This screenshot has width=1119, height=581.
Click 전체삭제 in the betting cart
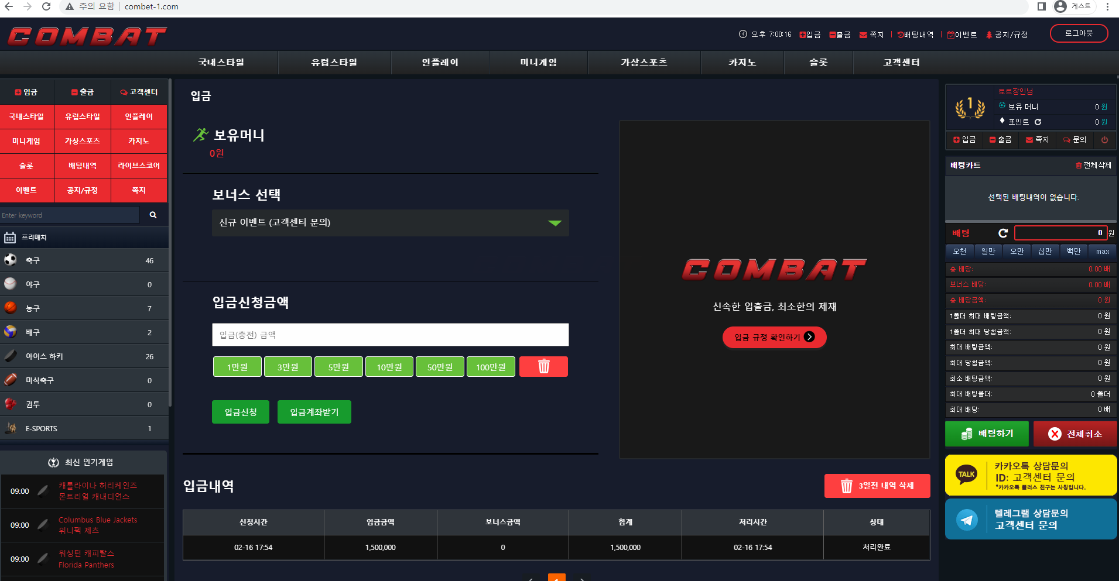pyautogui.click(x=1093, y=166)
